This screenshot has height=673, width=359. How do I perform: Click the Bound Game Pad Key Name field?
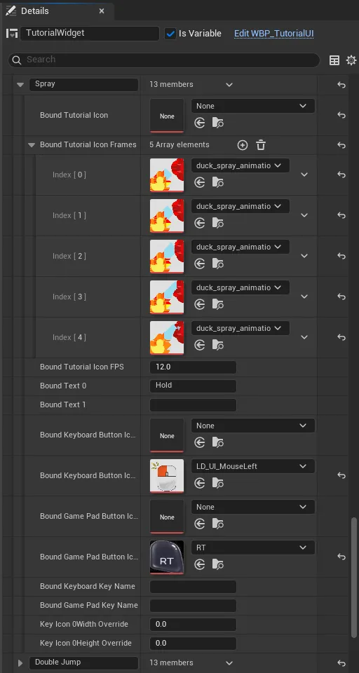tap(193, 606)
